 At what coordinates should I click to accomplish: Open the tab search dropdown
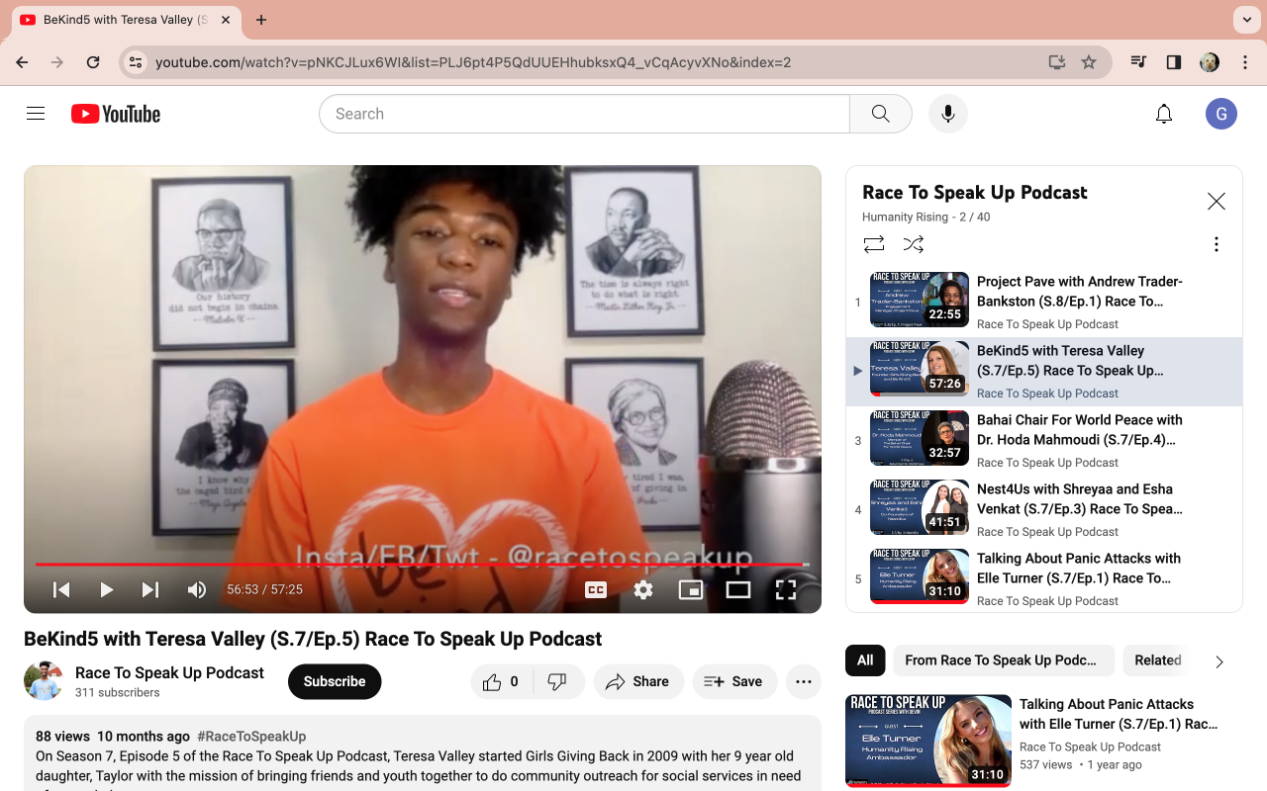[1246, 20]
